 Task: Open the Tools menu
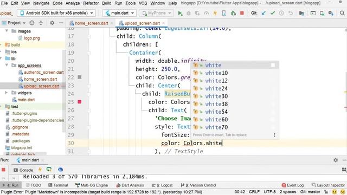point(131,3)
